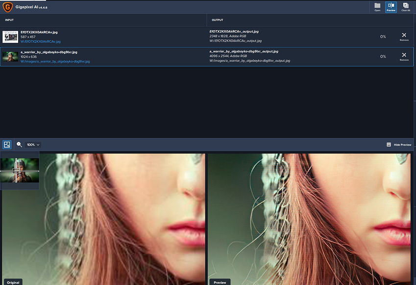
Task: Toggle the Preview split-view button
Action: coord(391,7)
